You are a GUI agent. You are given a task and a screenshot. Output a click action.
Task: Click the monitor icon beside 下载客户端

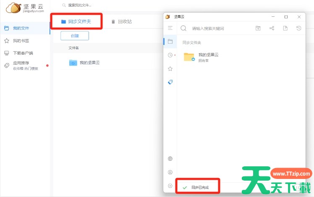(x=7, y=53)
